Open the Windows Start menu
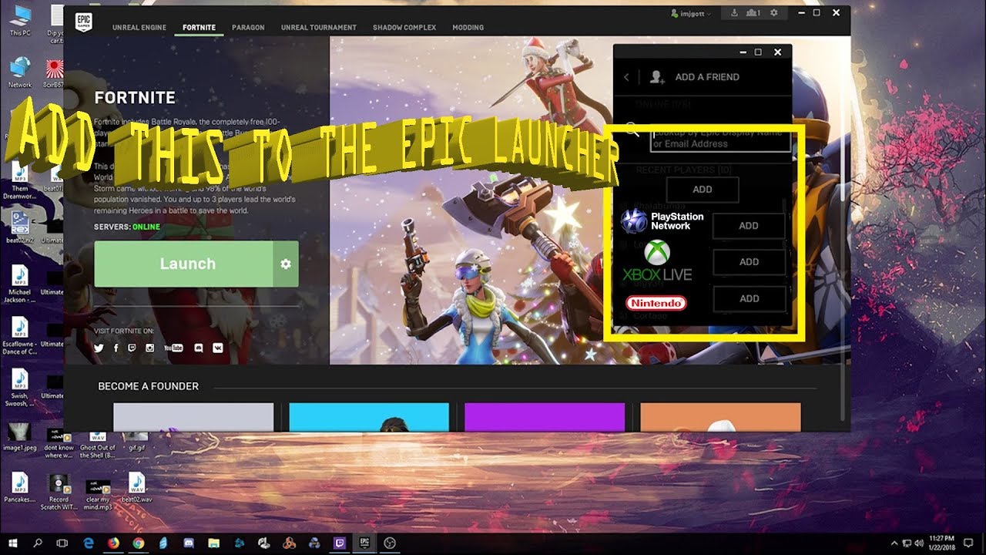 pos(13,543)
